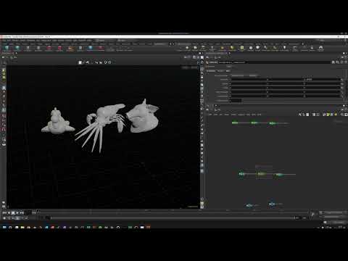This screenshot has height=261, width=348.
Task: Switch to the Collisions shelf tab
Action: 196,44
